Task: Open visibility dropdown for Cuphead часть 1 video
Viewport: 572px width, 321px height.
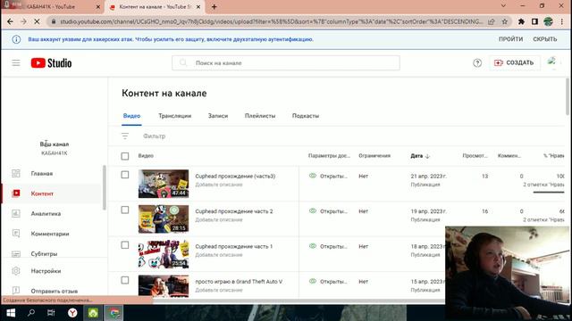Action: [328, 246]
